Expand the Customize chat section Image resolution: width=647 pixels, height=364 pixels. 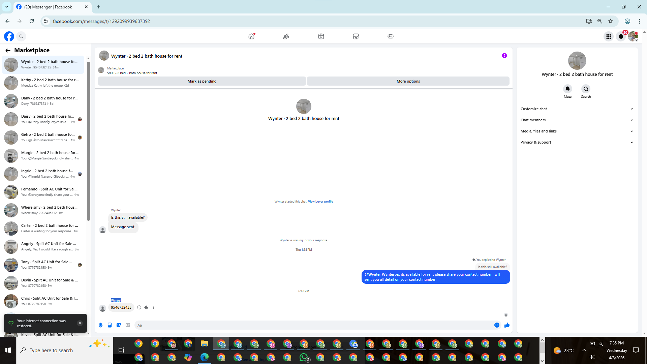(x=577, y=109)
